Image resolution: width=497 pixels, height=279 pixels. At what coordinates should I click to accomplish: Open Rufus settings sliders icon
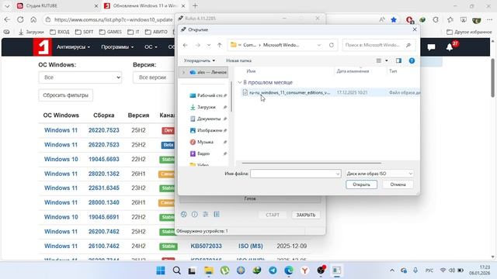205,215
